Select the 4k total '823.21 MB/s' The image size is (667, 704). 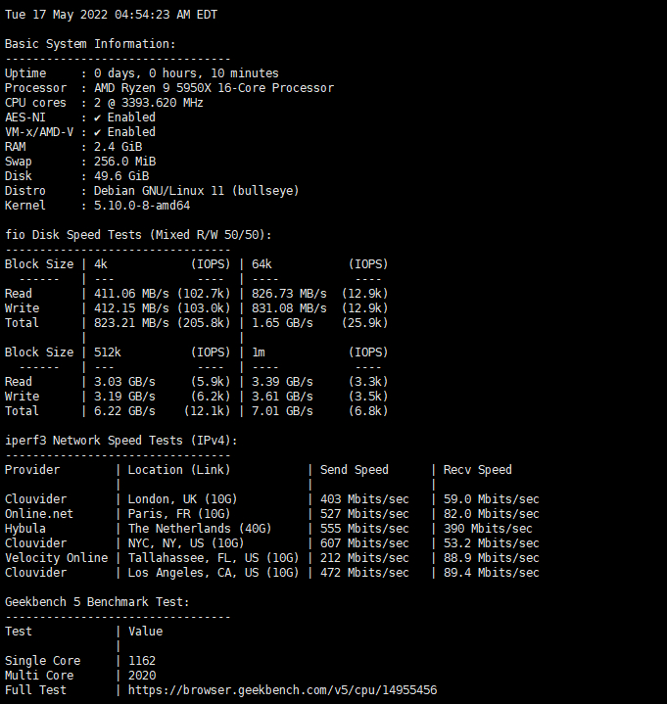[131, 323]
